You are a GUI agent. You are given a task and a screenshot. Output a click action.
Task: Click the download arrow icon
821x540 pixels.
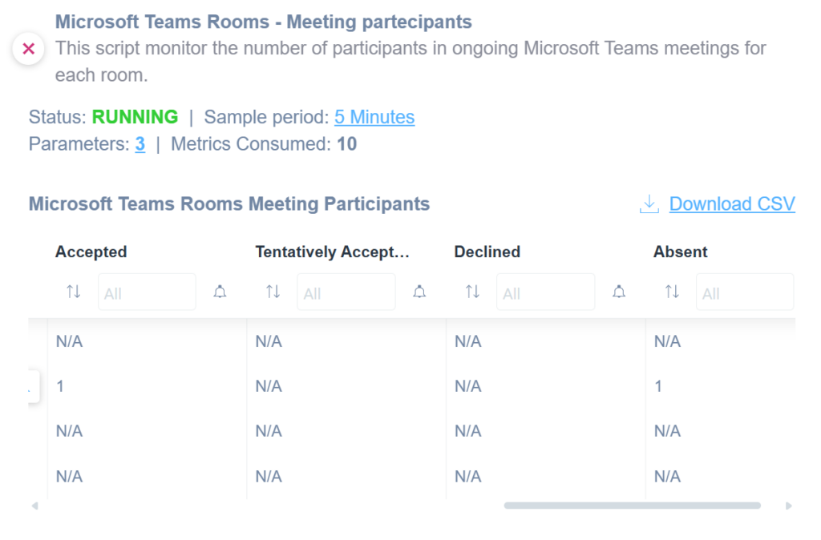pos(649,204)
